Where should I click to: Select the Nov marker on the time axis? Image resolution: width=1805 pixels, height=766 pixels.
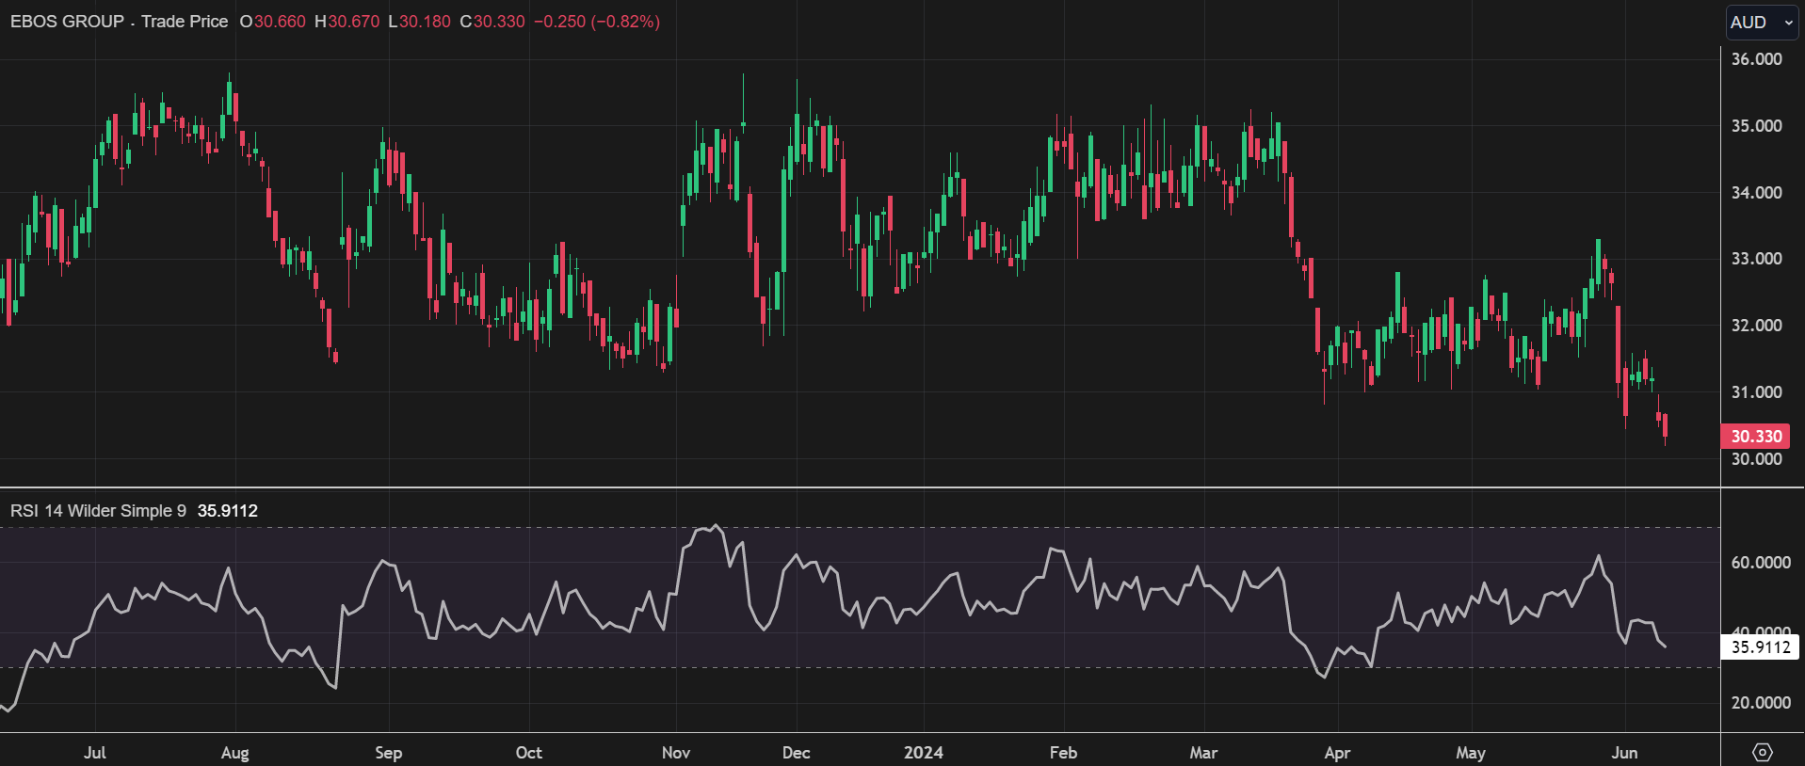point(676,753)
